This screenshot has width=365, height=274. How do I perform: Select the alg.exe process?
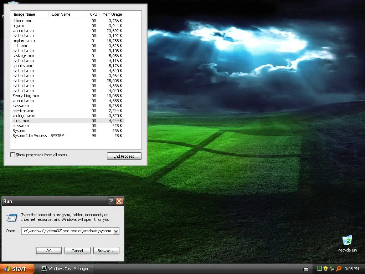(68, 26)
